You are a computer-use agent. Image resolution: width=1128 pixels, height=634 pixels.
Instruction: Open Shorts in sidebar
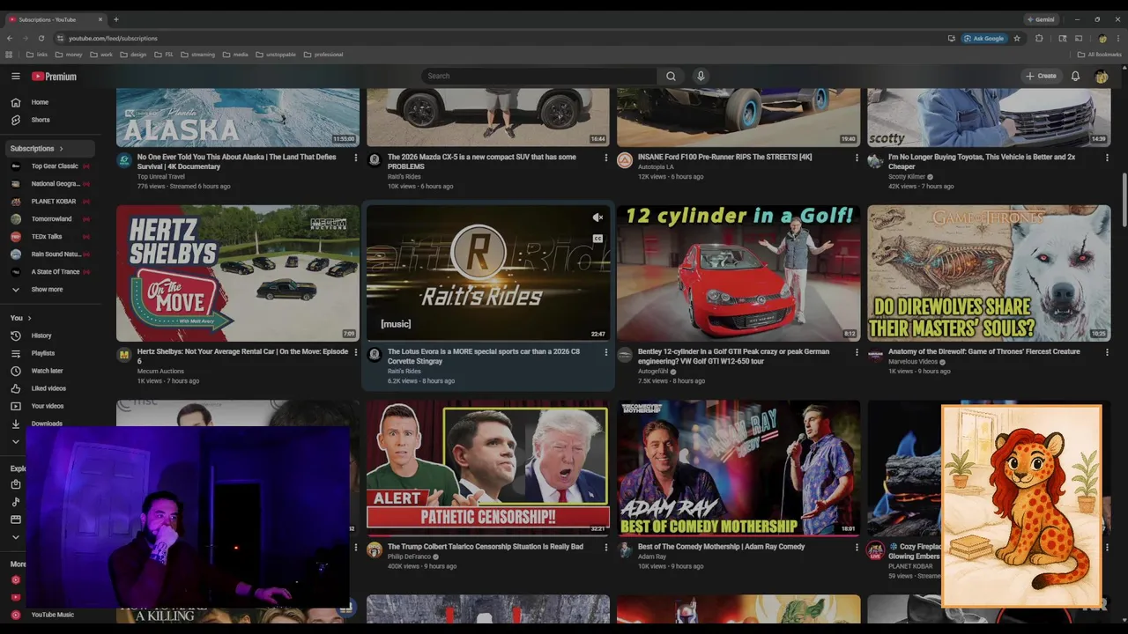(x=51, y=120)
